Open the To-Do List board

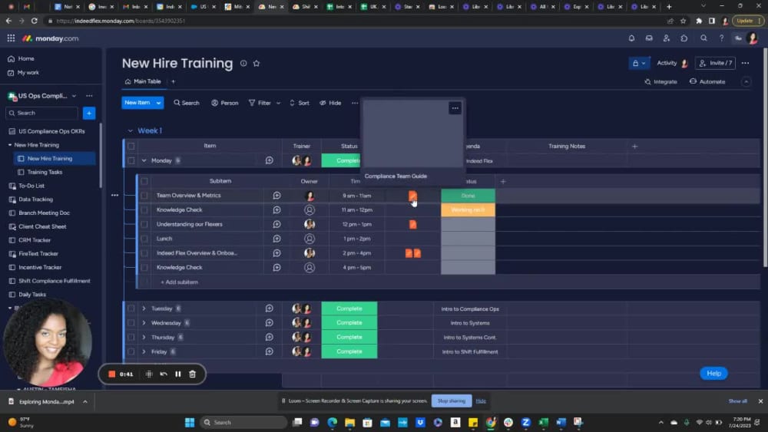click(31, 186)
